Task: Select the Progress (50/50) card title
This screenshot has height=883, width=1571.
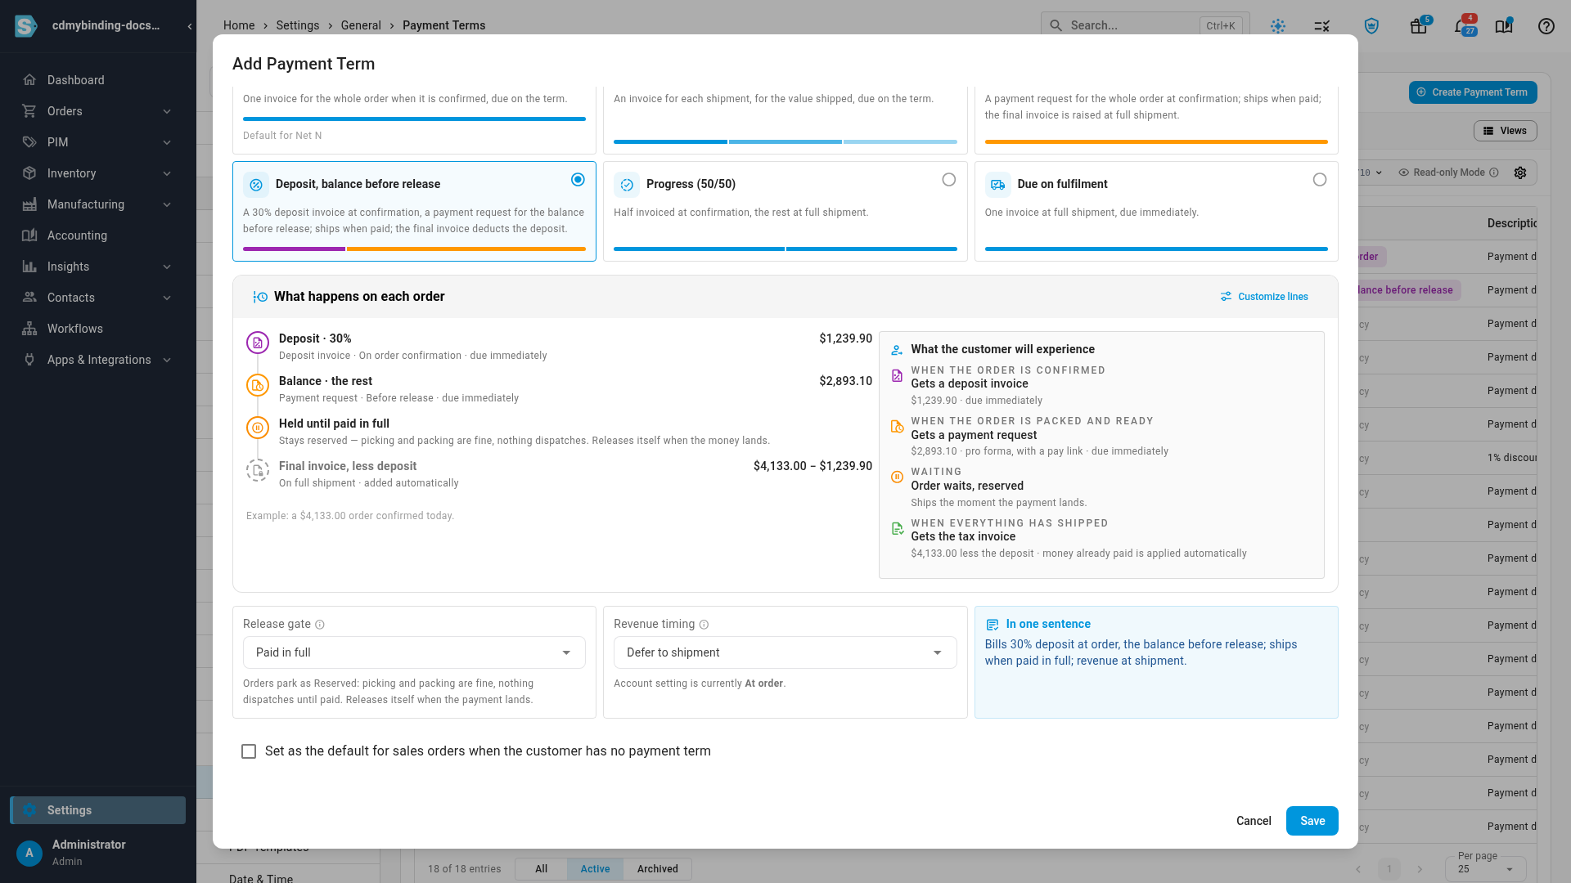Action: pyautogui.click(x=691, y=184)
